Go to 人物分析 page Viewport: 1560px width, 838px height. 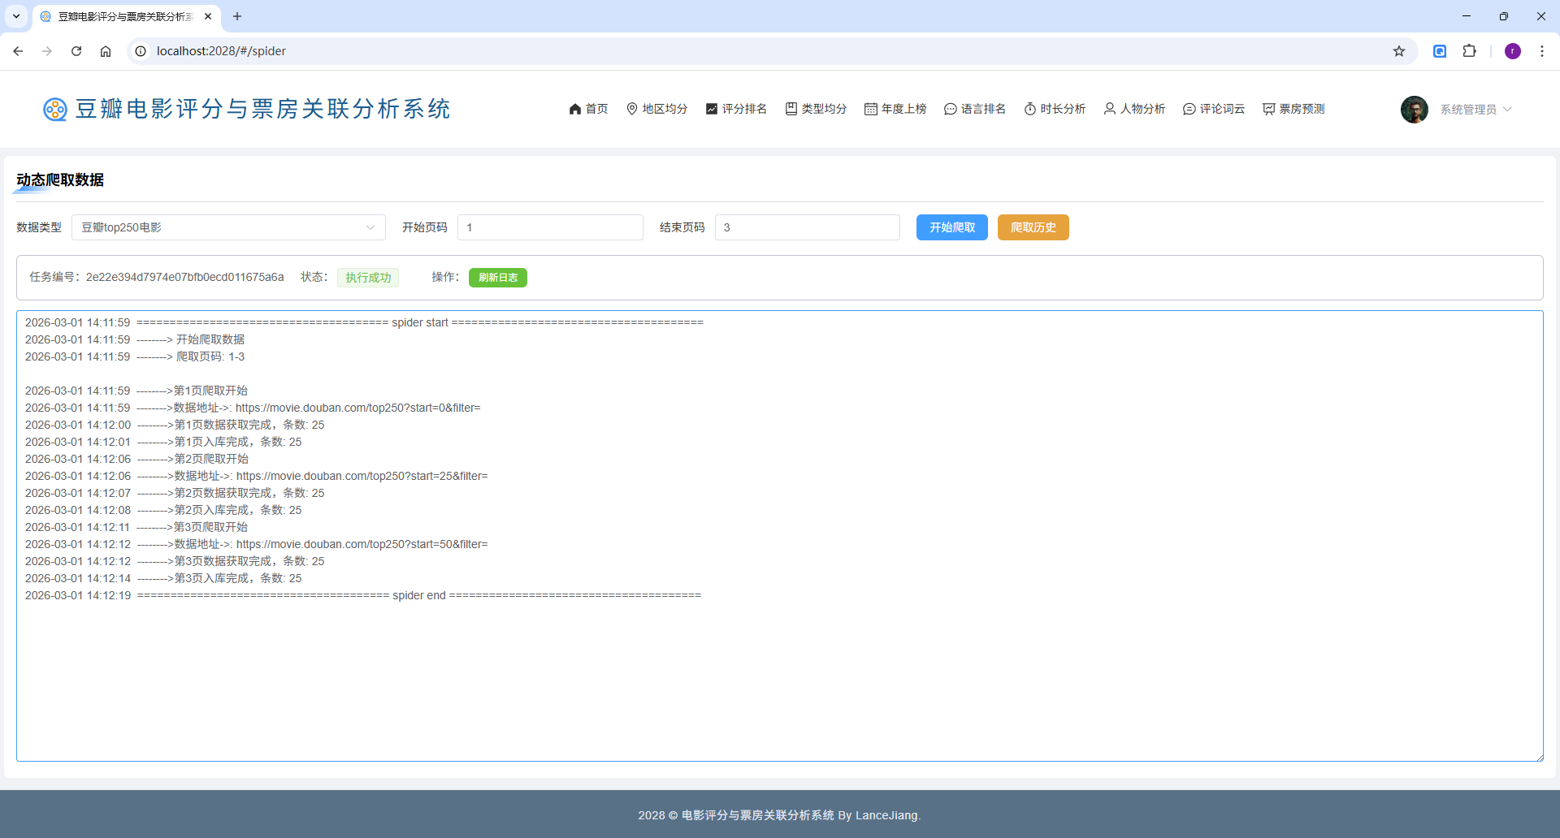[1134, 109]
